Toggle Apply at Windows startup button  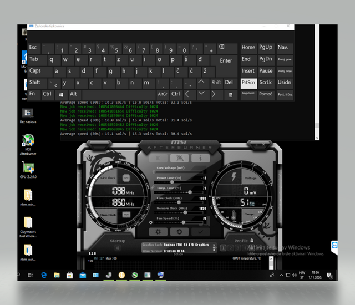click(118, 248)
